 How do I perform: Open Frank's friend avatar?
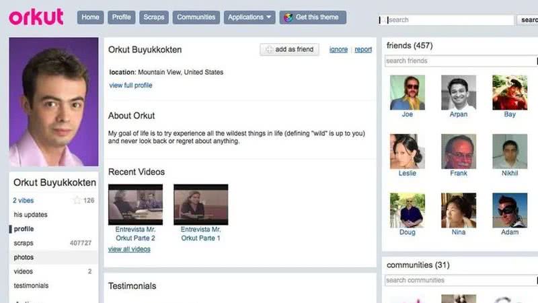pos(459,151)
